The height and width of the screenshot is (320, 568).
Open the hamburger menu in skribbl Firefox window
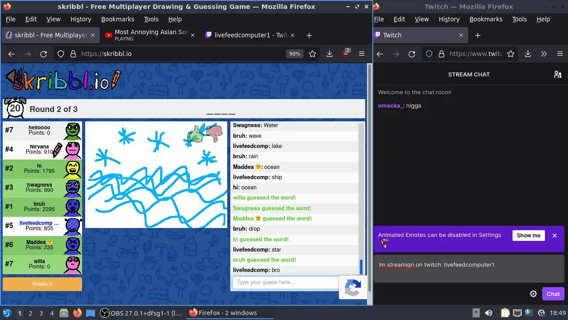coord(362,54)
